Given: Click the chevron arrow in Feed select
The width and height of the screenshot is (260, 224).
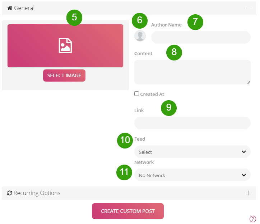Looking at the screenshot, I should coord(244,152).
